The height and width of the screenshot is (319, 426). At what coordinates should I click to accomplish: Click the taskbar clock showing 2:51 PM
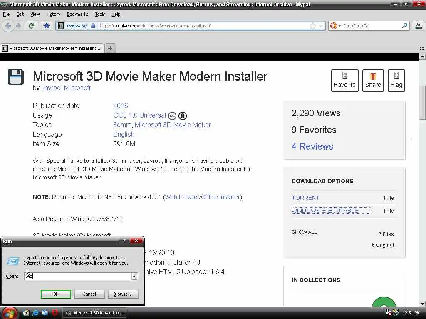tap(412, 313)
